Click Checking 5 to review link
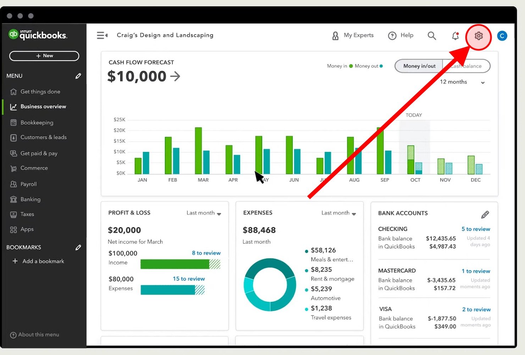The height and width of the screenshot is (355, 525). tap(476, 229)
